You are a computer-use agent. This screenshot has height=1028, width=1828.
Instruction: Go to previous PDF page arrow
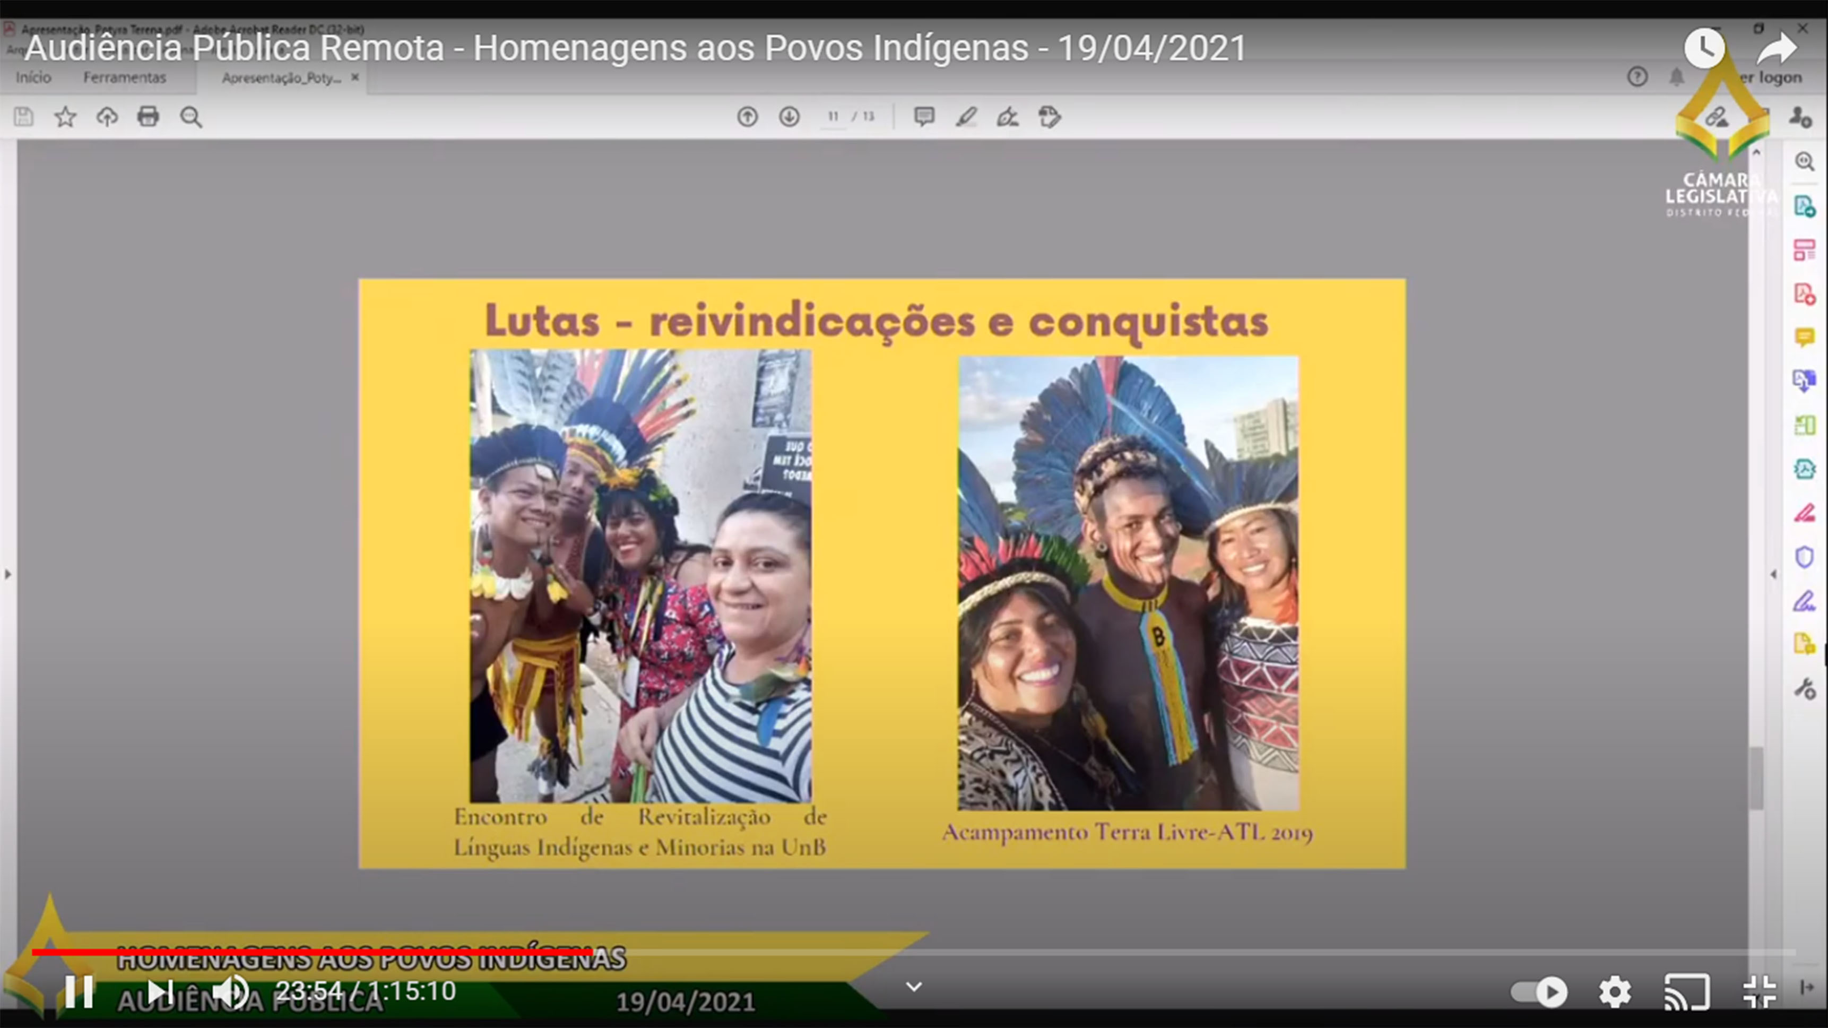tap(747, 116)
